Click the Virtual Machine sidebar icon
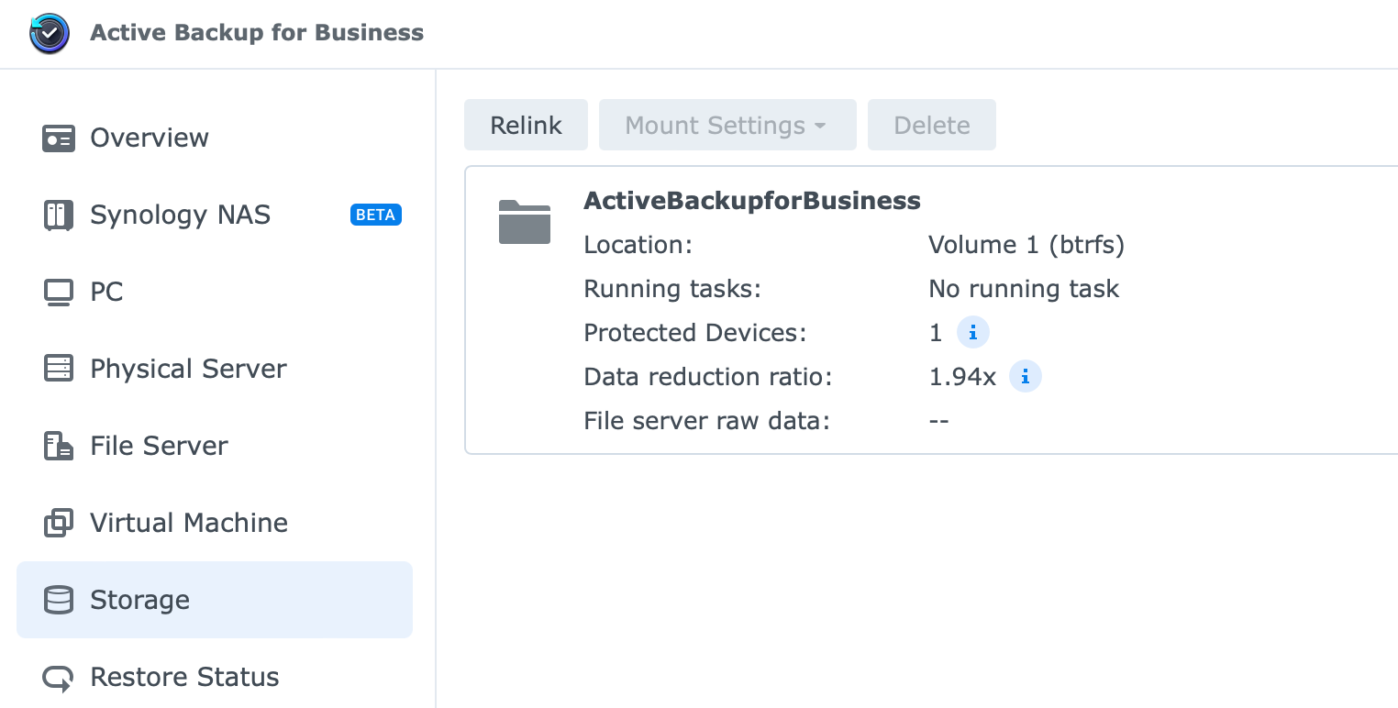 click(x=59, y=523)
